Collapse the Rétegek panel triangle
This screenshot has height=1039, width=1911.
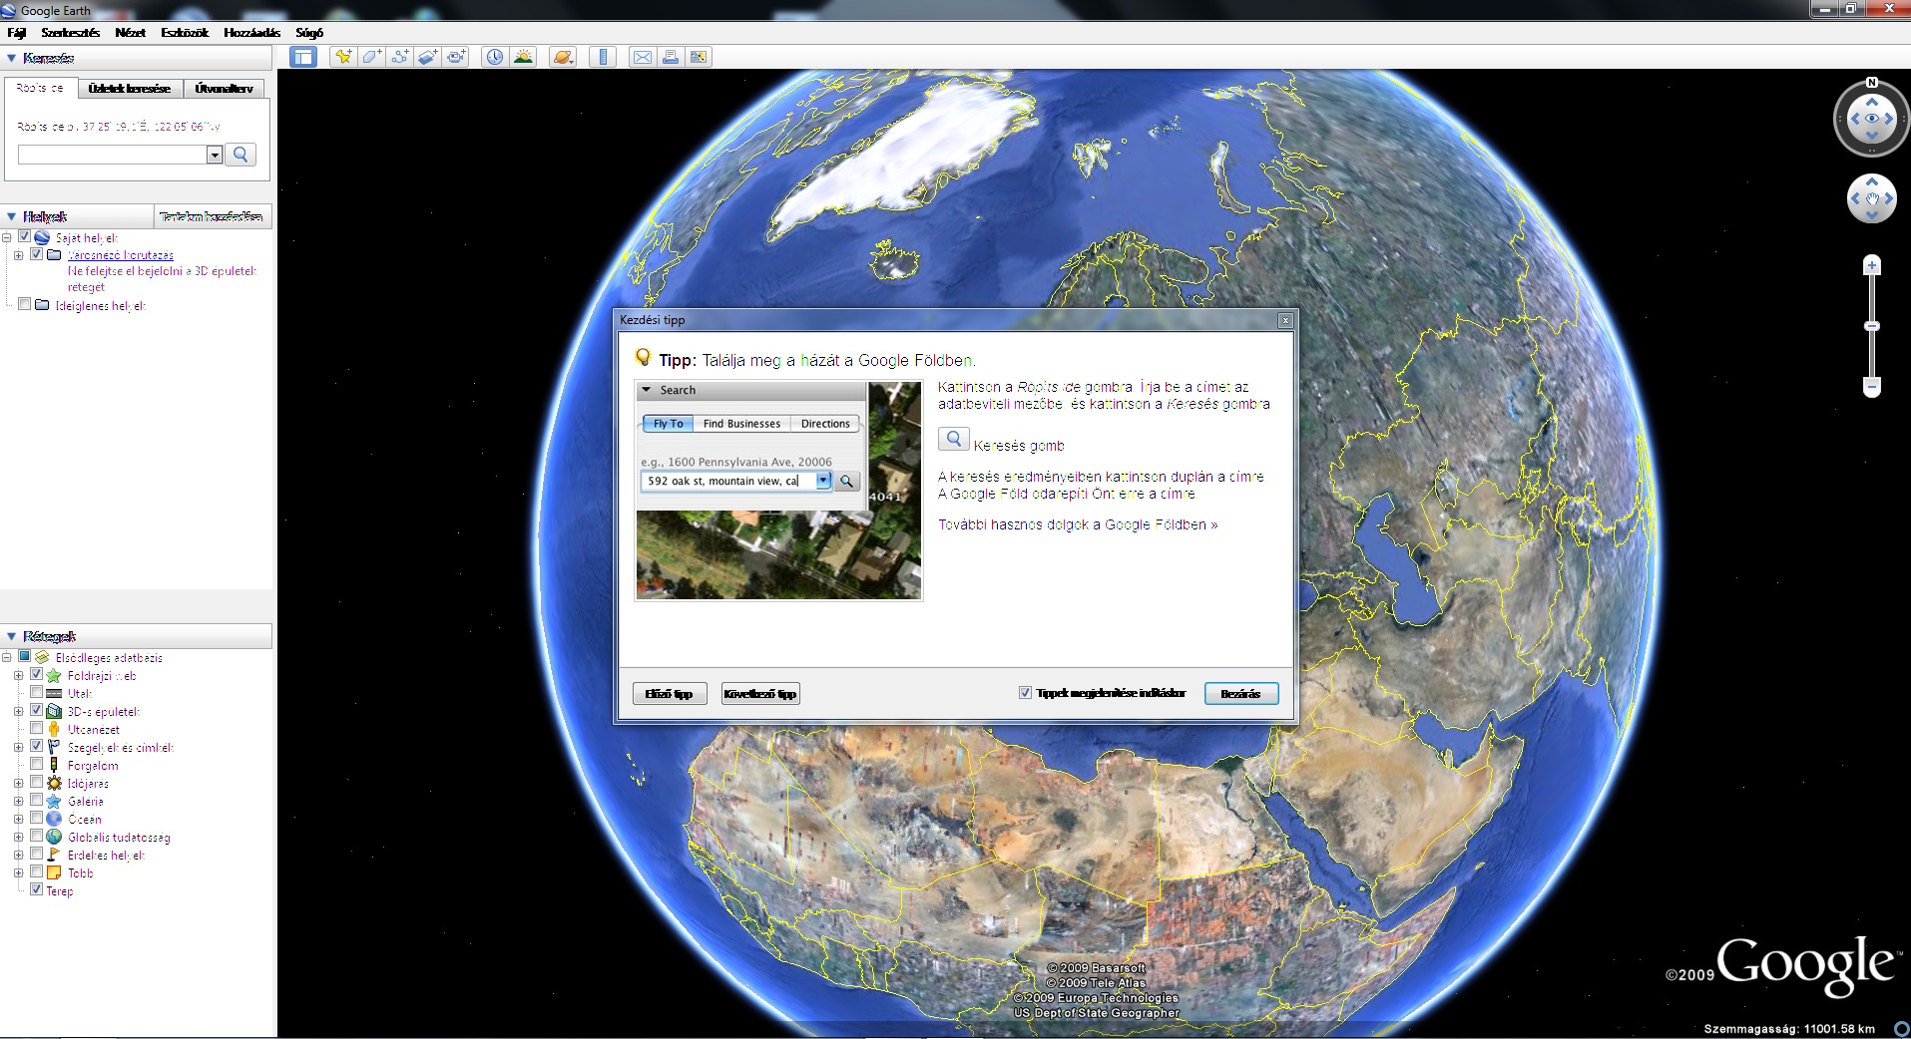[x=12, y=636]
